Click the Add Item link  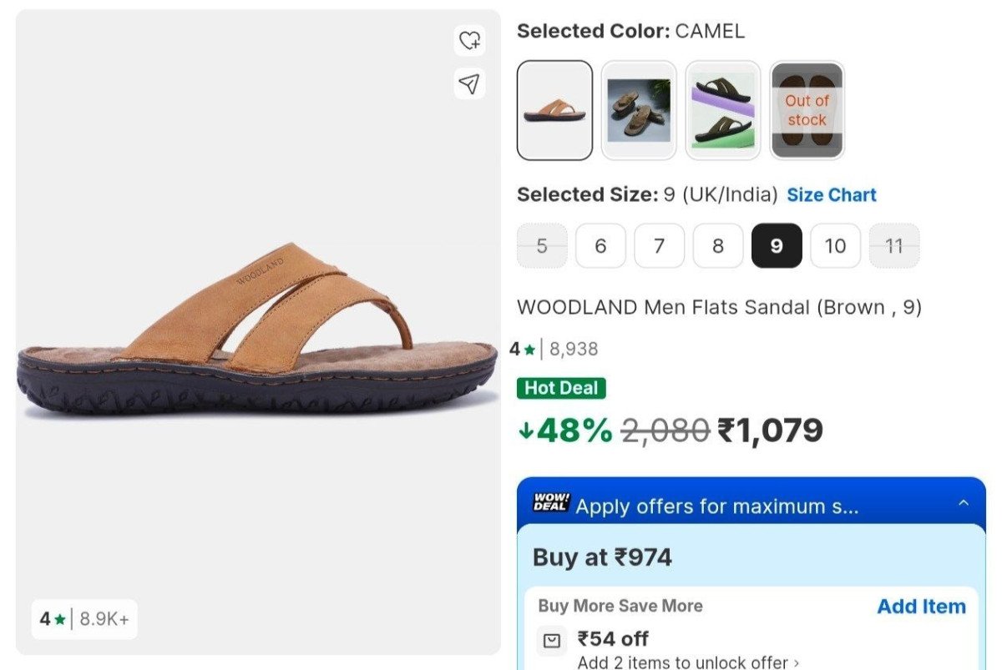coord(921,607)
